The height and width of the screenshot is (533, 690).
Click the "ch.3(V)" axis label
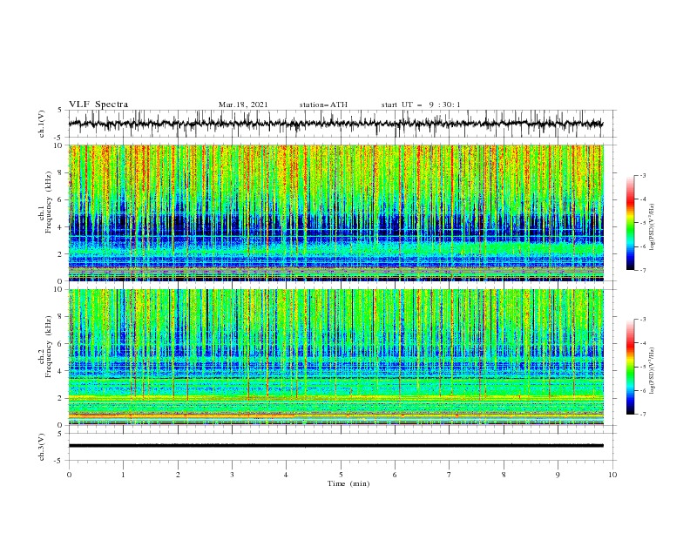[x=42, y=447]
